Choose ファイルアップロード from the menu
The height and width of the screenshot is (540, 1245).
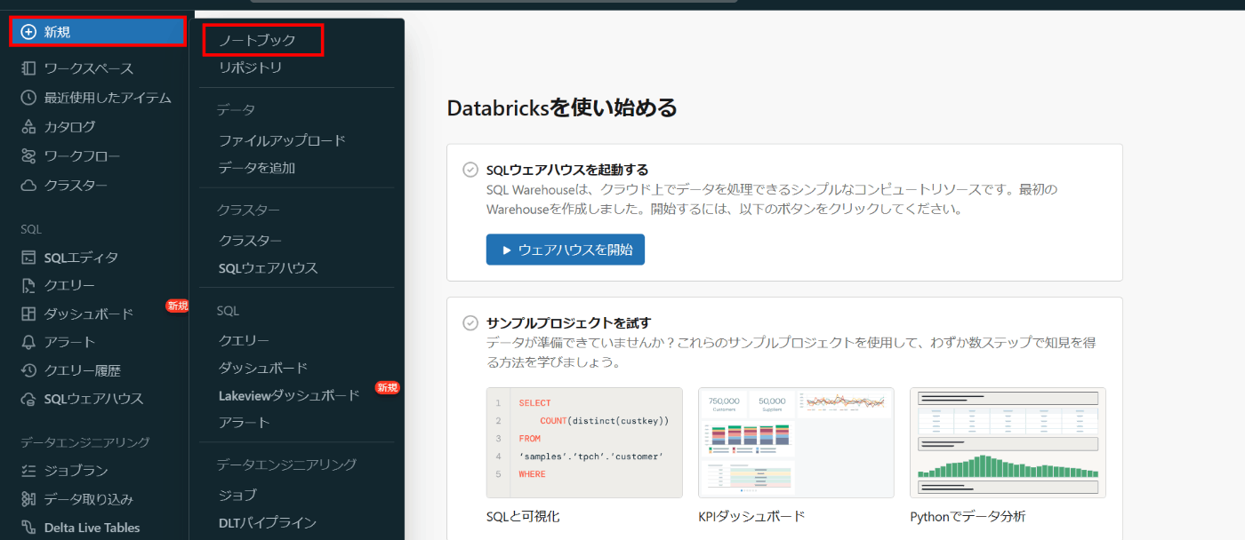282,140
